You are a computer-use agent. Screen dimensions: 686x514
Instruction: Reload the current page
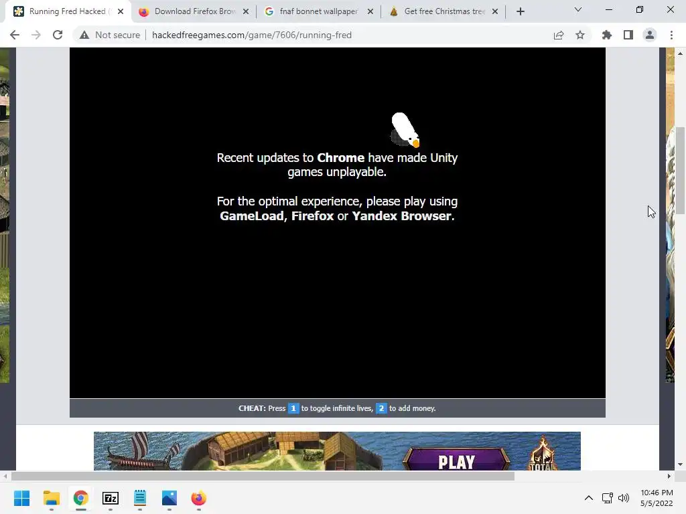click(x=58, y=35)
